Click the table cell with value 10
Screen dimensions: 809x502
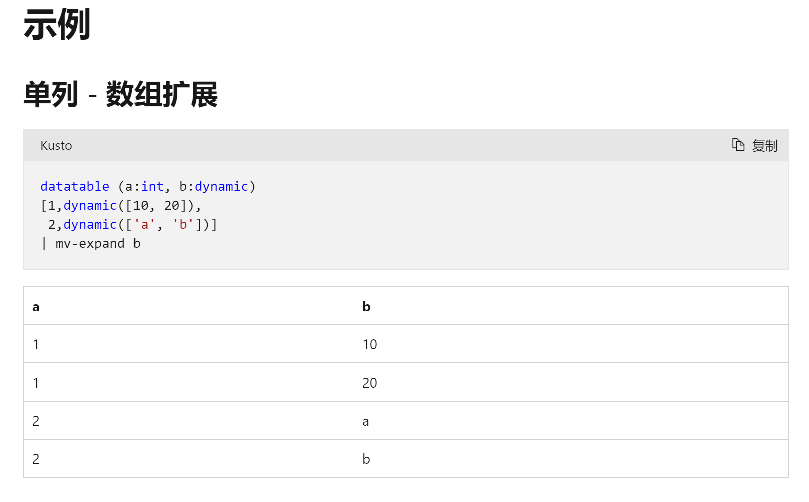370,345
